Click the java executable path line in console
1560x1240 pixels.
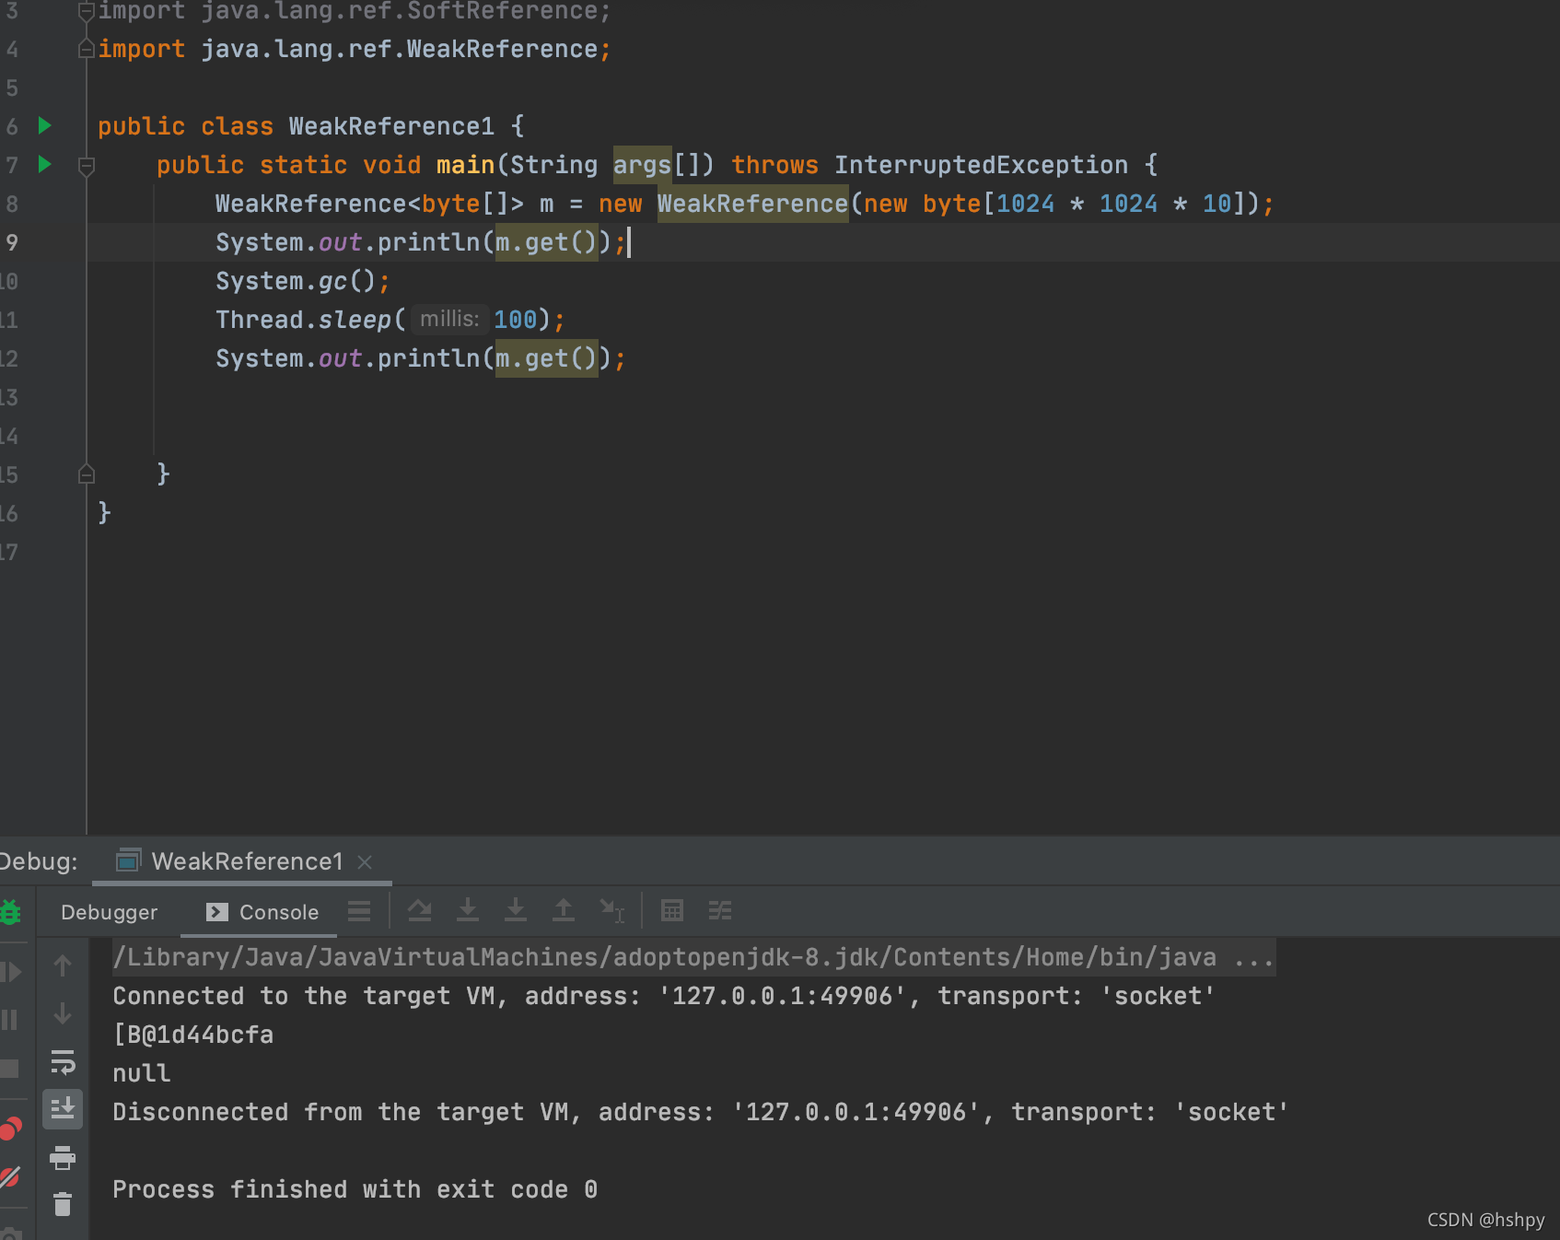(x=693, y=957)
